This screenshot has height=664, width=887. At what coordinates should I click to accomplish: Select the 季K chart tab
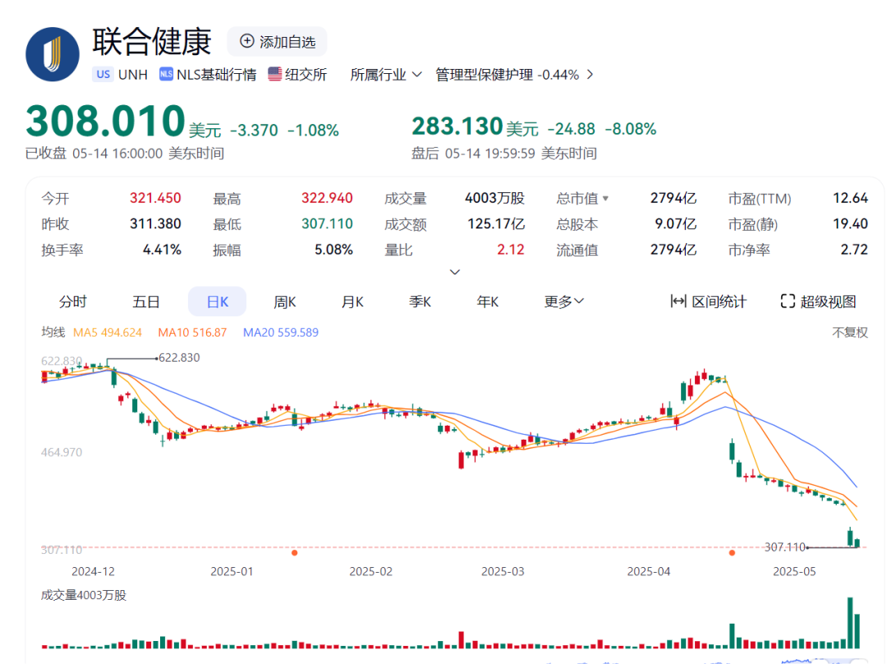(x=421, y=302)
